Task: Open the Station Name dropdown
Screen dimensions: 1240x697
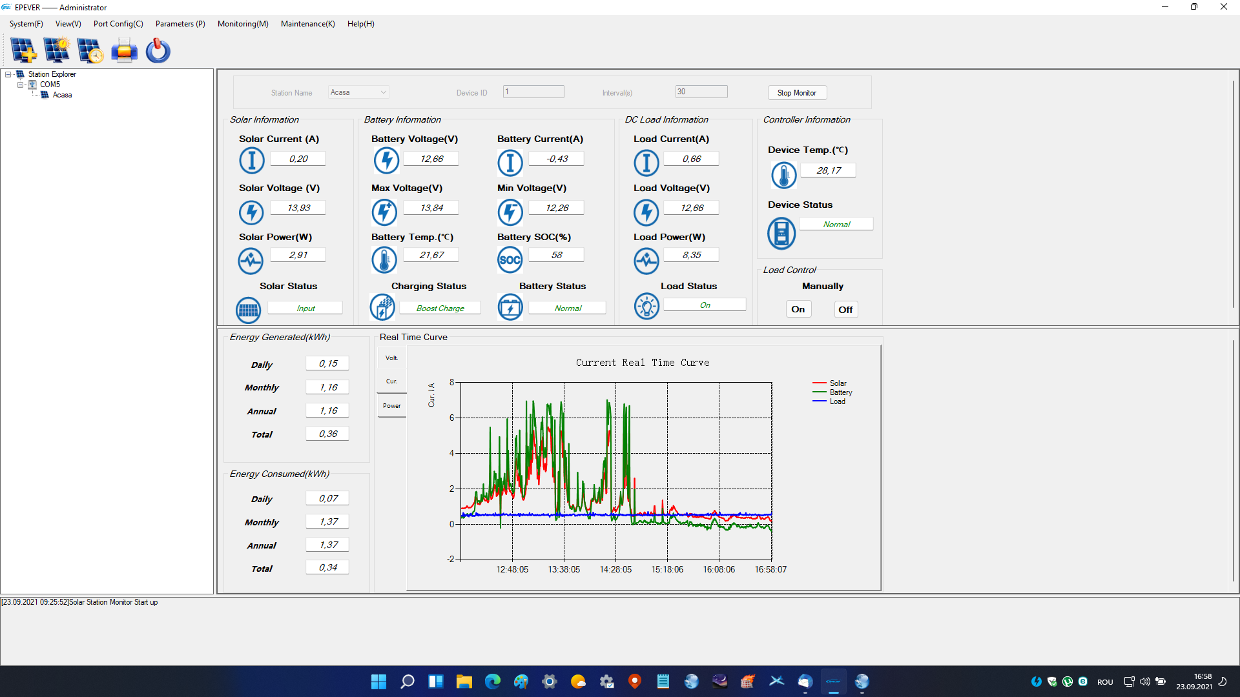Action: point(383,92)
